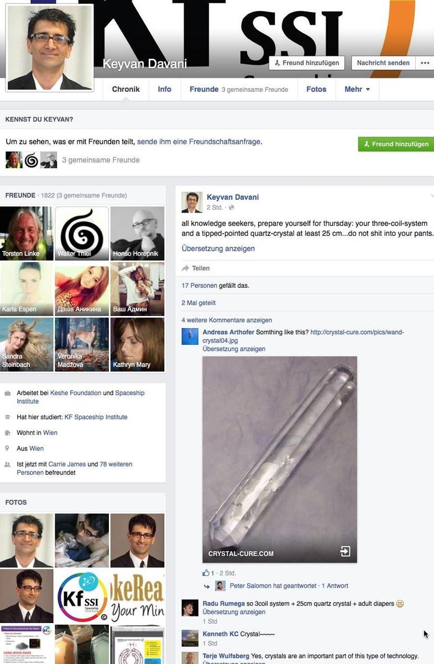Open Kenneth KC's profile link
This screenshot has width=434, height=664.
(x=221, y=634)
